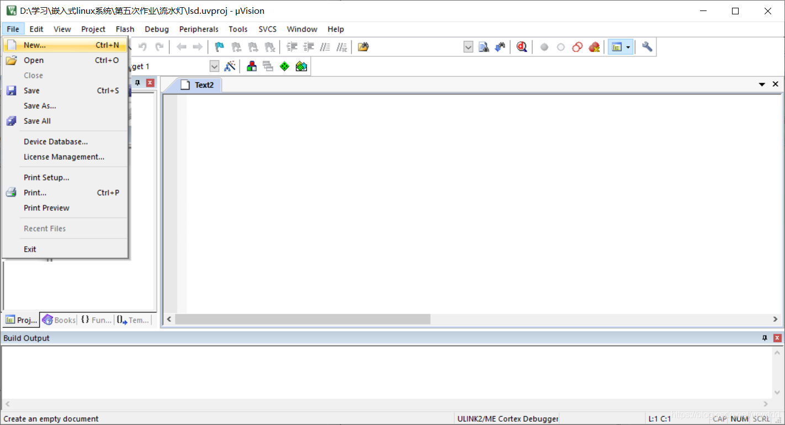Click the Manage Multi-Project Workspace icon
This screenshot has height=425, width=785.
point(268,66)
